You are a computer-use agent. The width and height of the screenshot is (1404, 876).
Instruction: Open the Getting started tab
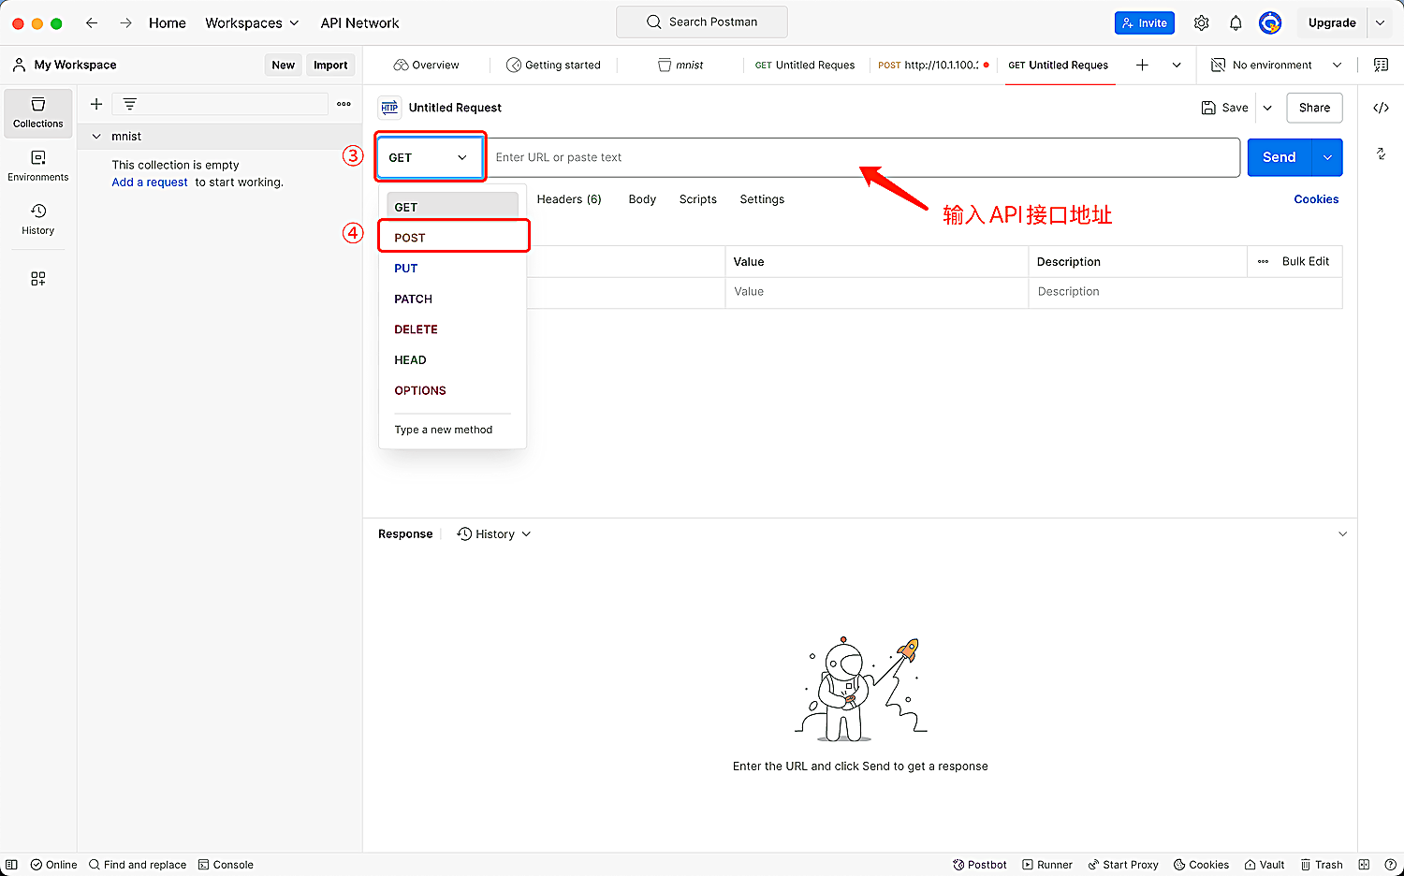(553, 65)
